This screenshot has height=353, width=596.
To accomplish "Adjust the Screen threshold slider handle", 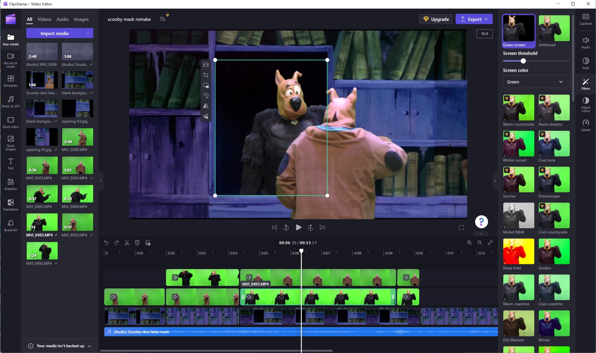I will click(x=523, y=61).
